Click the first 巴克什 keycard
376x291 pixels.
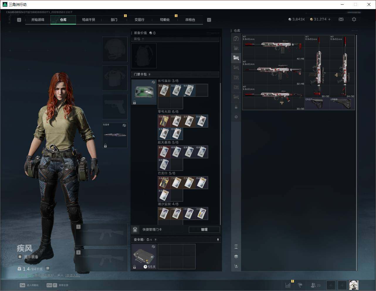(x=164, y=183)
